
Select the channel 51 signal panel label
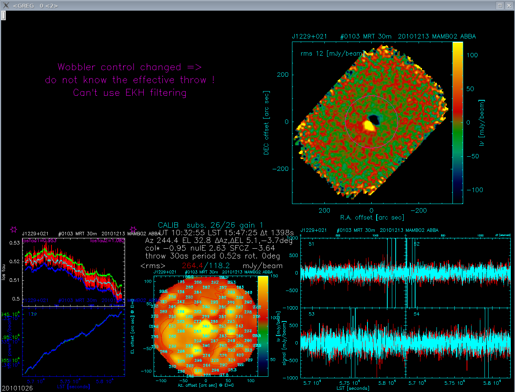click(x=311, y=244)
